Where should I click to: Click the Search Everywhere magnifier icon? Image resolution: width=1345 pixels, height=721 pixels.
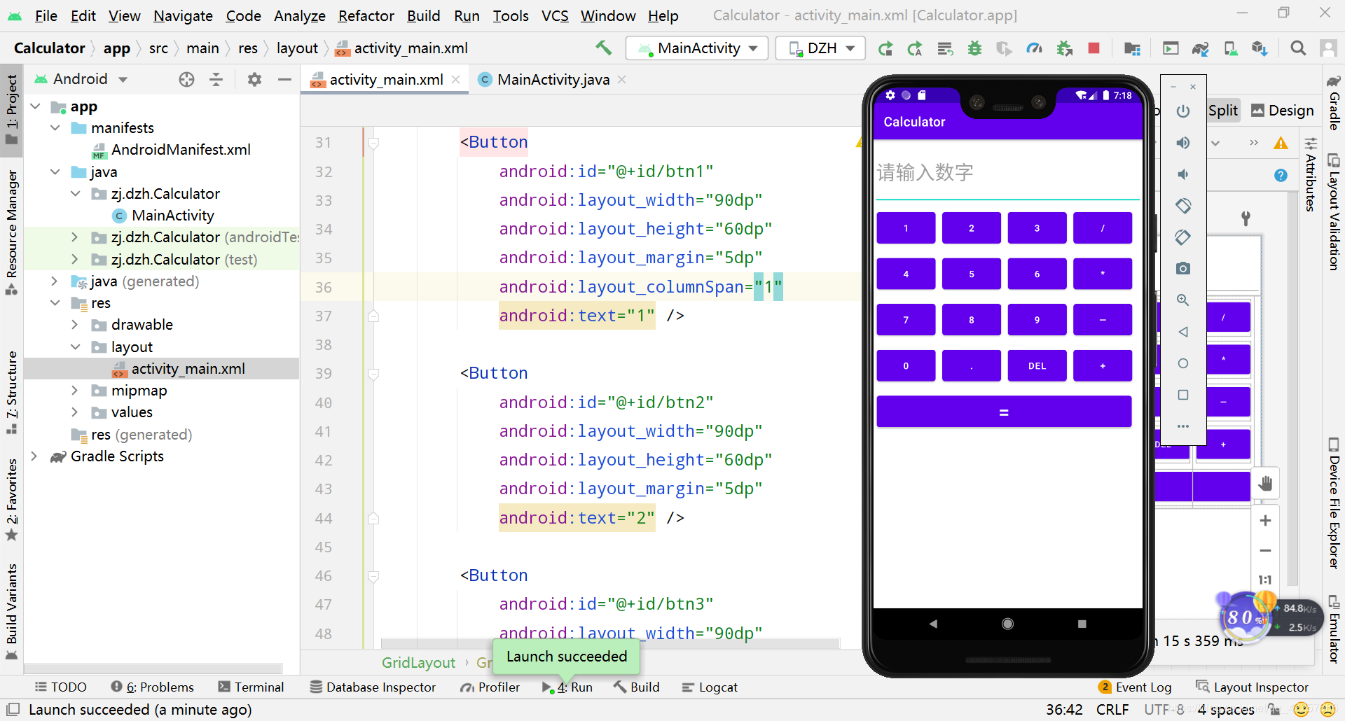coord(1298,48)
